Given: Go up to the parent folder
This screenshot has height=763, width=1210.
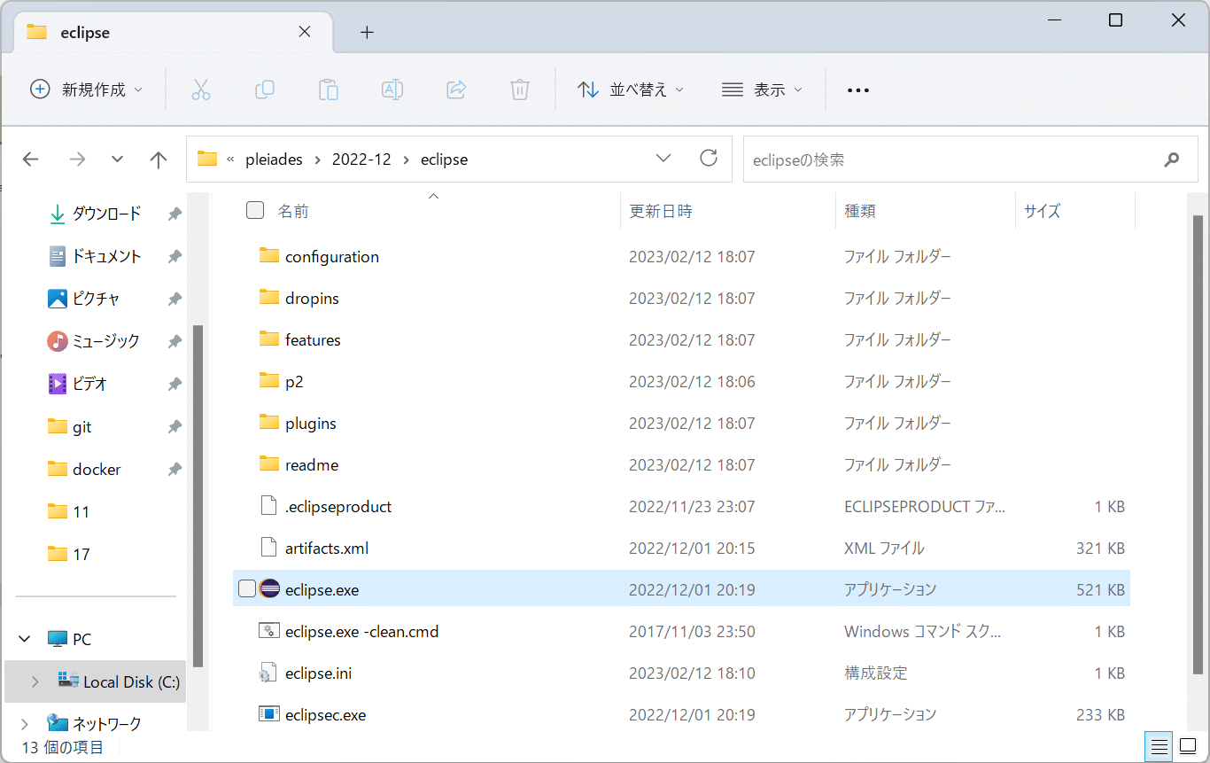Looking at the screenshot, I should point(158,159).
